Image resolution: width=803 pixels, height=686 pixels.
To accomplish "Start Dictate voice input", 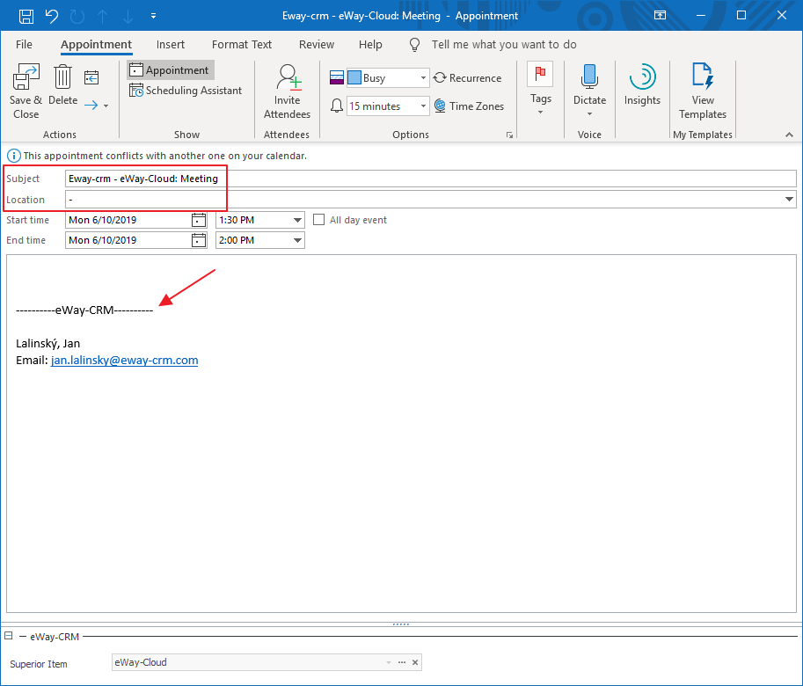I will [x=589, y=89].
